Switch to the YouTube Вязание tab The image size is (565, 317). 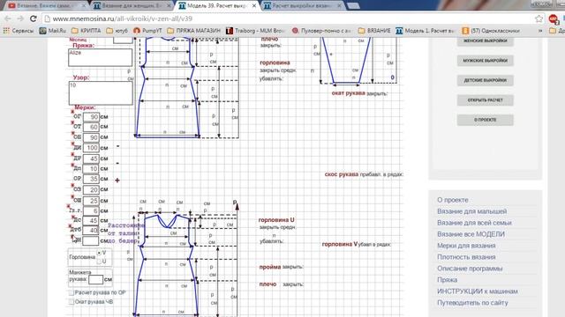coord(46,6)
